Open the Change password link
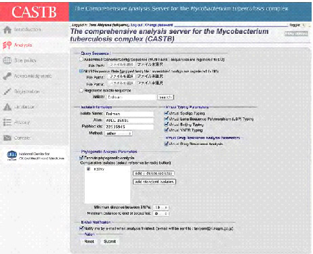 [159, 25]
